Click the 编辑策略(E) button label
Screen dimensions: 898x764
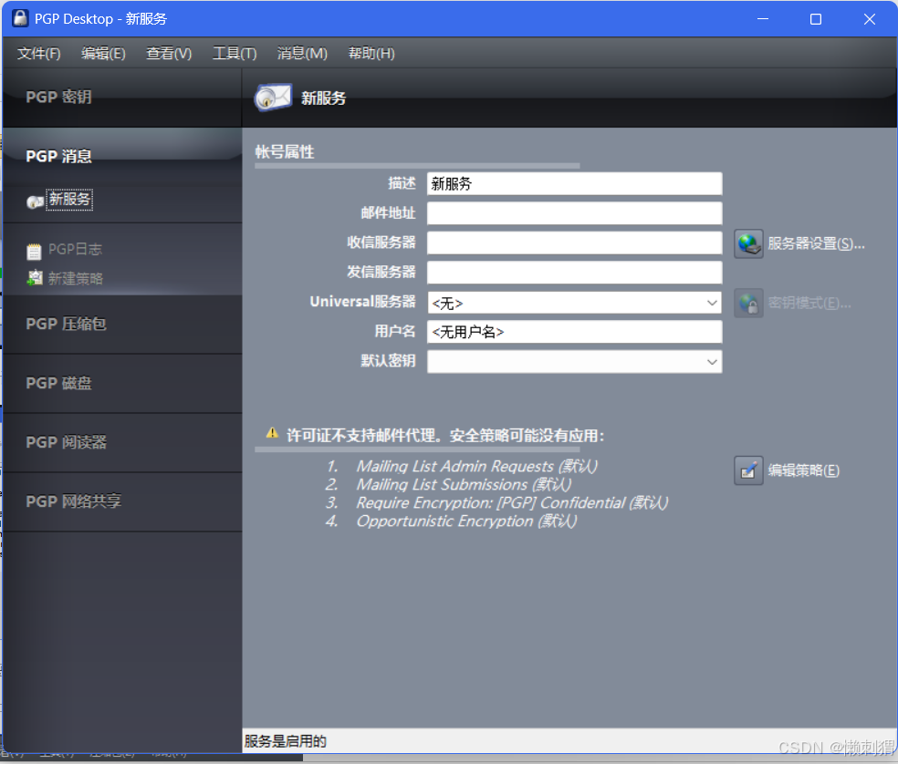[x=803, y=470]
